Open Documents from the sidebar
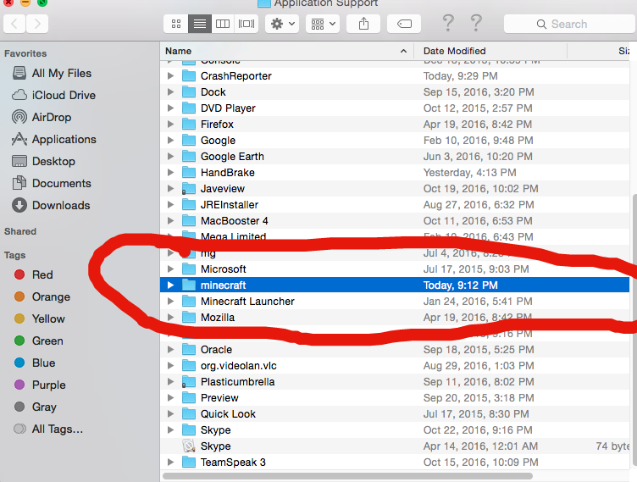 tap(51, 183)
